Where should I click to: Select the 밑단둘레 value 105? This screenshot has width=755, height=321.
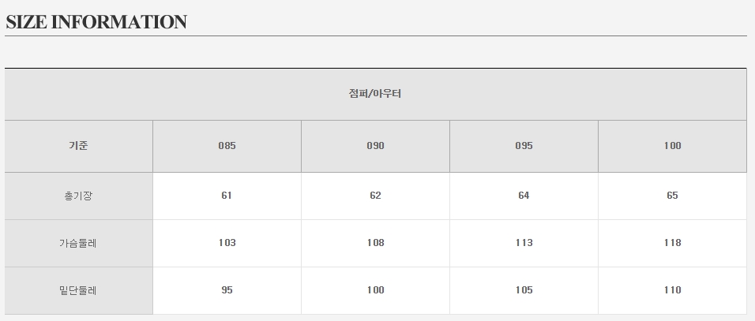point(524,290)
